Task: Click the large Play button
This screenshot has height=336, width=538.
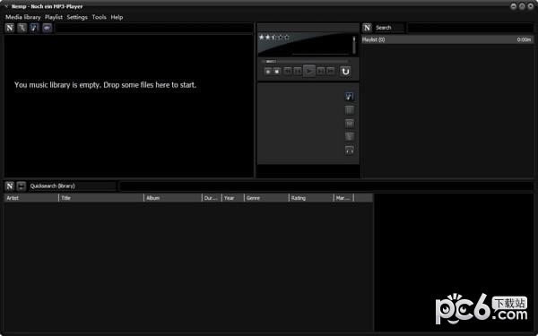Action: [309, 71]
